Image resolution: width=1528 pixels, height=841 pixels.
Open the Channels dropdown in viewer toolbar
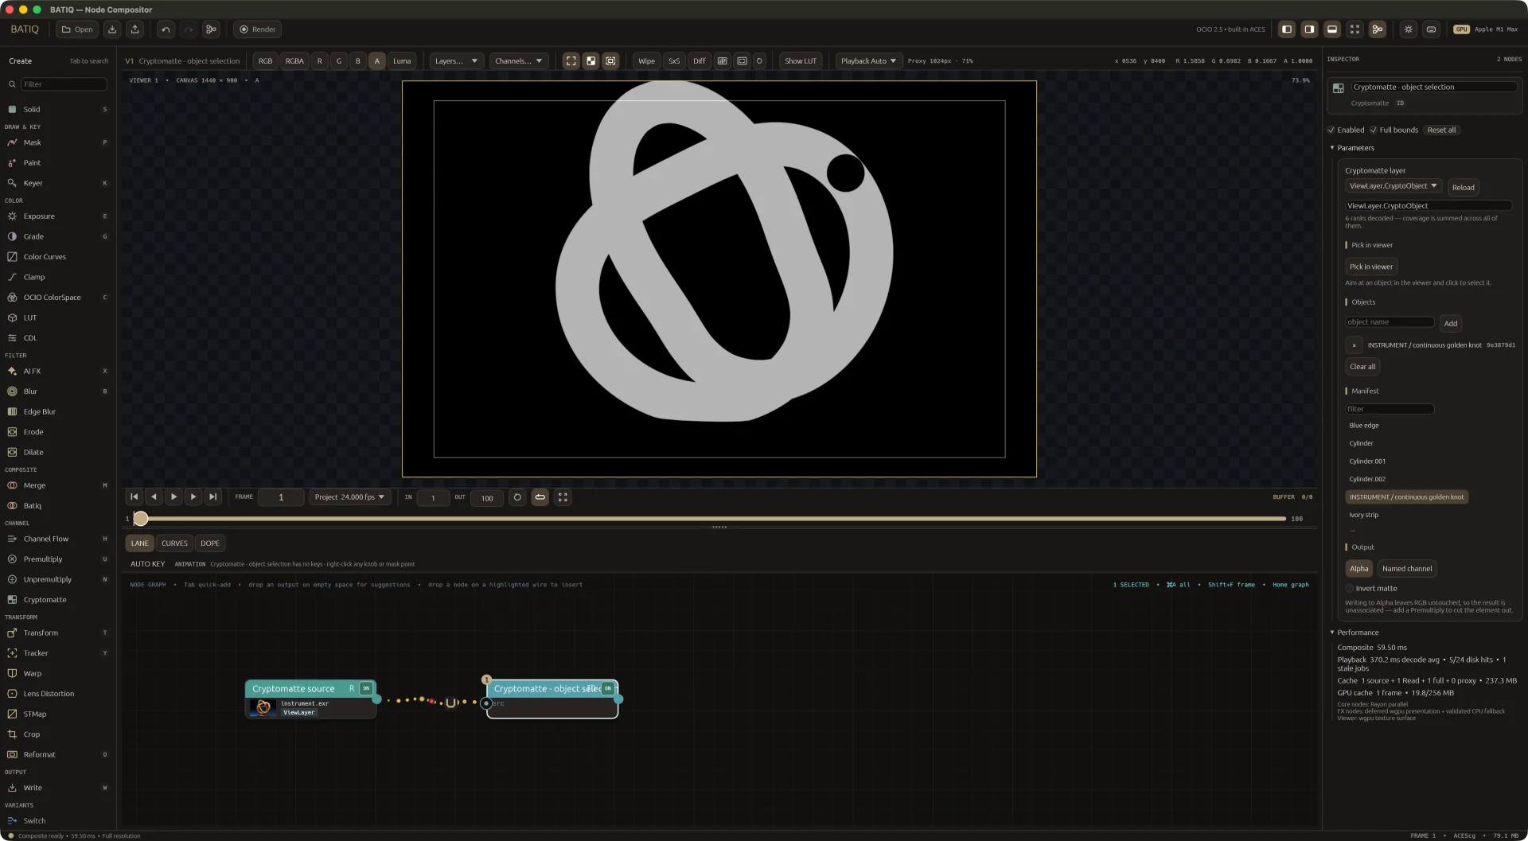coord(518,60)
